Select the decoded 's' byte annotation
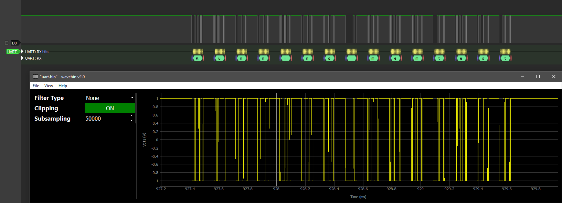Image resolution: width=562 pixels, height=203 pixels. (x=483, y=58)
